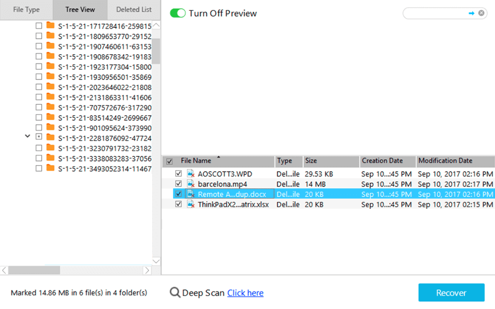This screenshot has height=309, width=495.
Task: Uncheck barcelona.mp4 in the file list
Action: click(178, 184)
